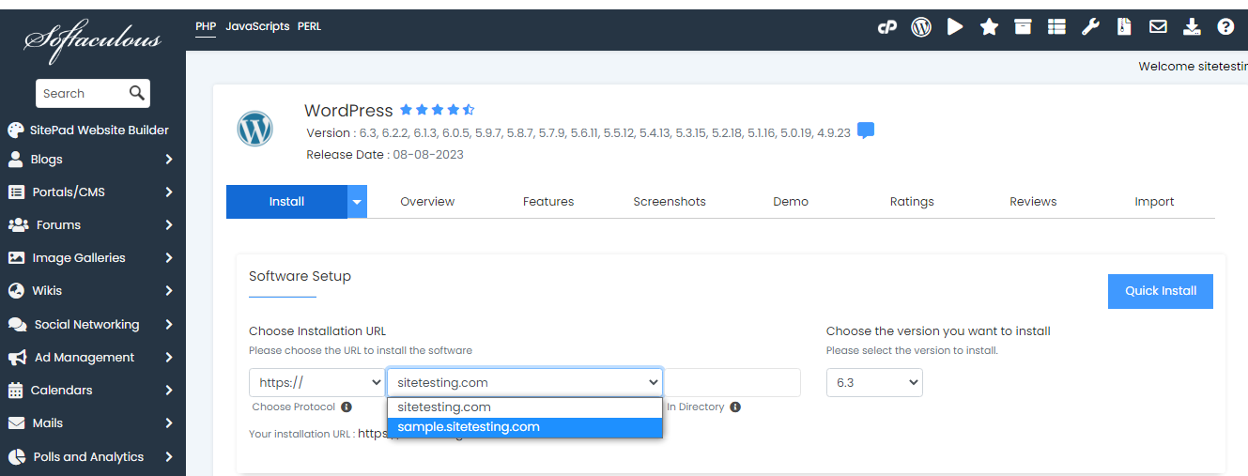The height and width of the screenshot is (476, 1248).
Task: Open the Polls and Analytics category
Action: click(x=93, y=457)
